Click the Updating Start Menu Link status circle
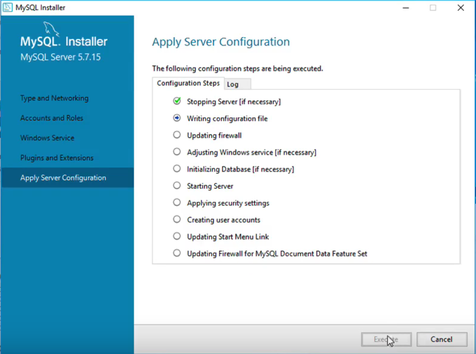This screenshot has width=476, height=354. click(177, 236)
